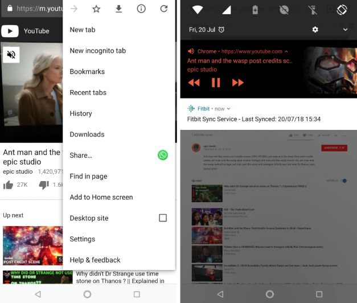Open page info circle icon
The image size is (357, 303).
(x=141, y=9)
